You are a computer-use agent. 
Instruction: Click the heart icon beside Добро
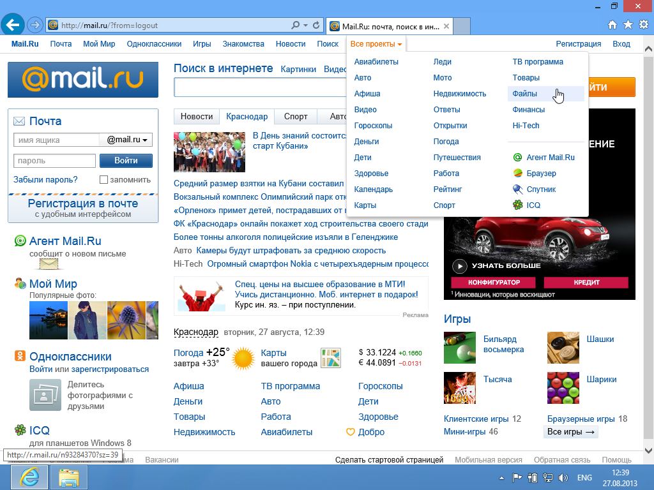pos(351,432)
